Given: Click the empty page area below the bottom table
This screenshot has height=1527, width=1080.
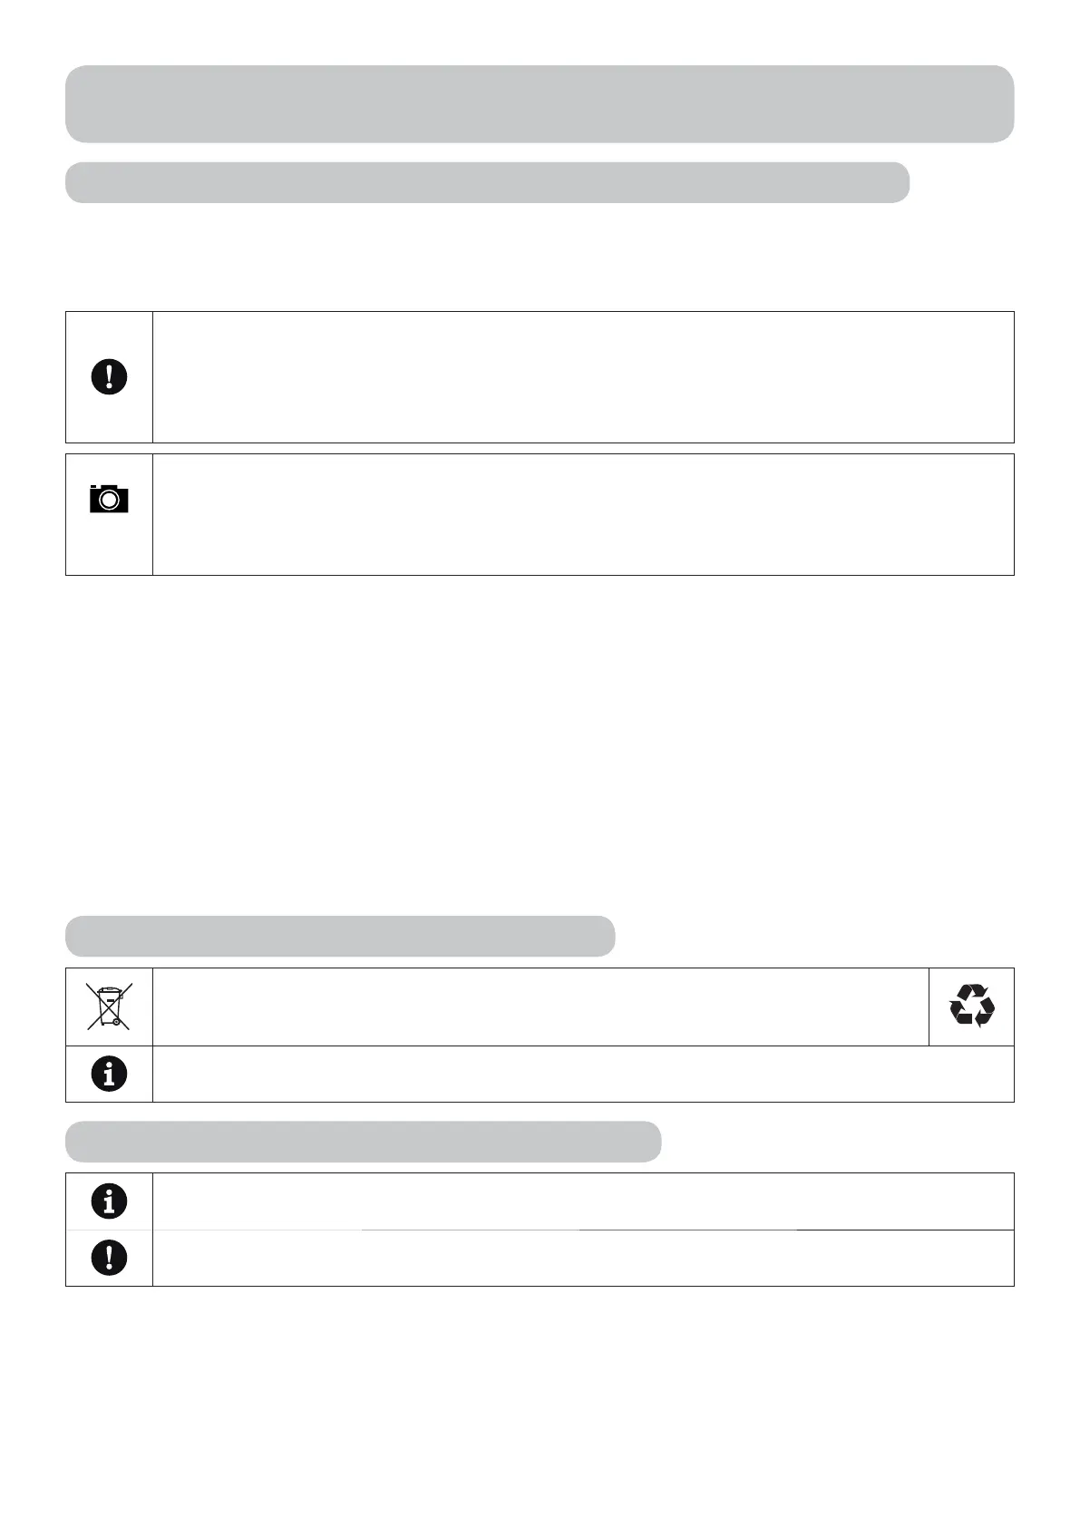Looking at the screenshot, I should tap(539, 1396).
